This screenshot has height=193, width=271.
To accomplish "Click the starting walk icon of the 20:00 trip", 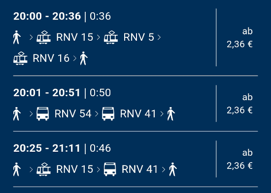I will pos(17,37).
